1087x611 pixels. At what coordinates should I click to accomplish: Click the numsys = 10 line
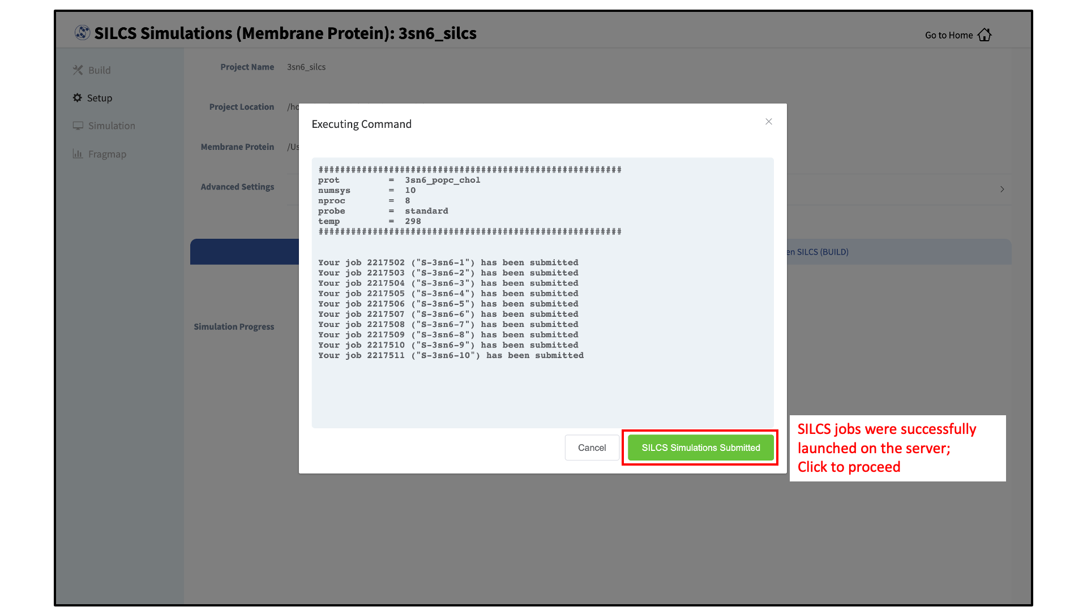tap(367, 190)
